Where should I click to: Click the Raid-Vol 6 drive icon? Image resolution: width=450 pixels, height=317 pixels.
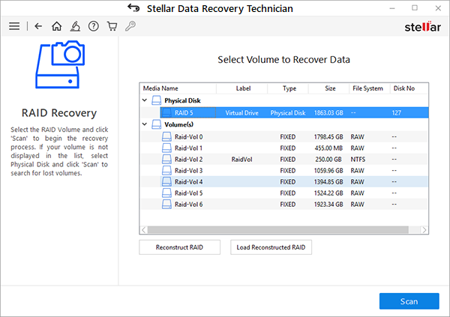166,205
